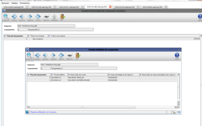Switch to the CON10197 tab
This screenshot has width=202, height=126.
69,7
